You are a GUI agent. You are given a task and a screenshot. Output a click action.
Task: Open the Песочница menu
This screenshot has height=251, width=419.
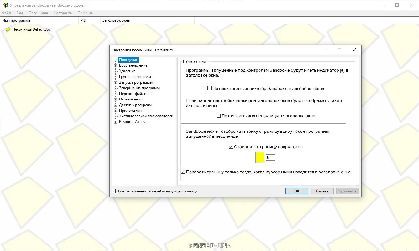(x=38, y=13)
